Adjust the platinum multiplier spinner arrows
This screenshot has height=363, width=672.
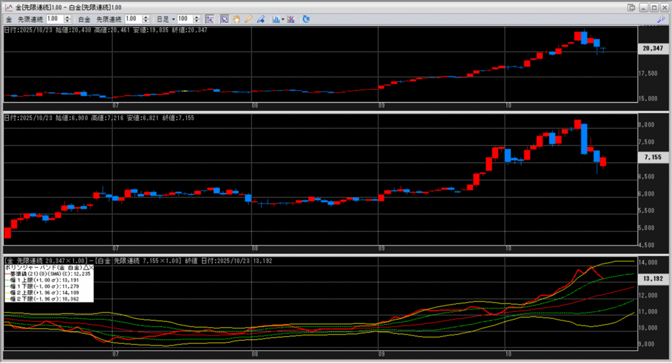pos(145,19)
